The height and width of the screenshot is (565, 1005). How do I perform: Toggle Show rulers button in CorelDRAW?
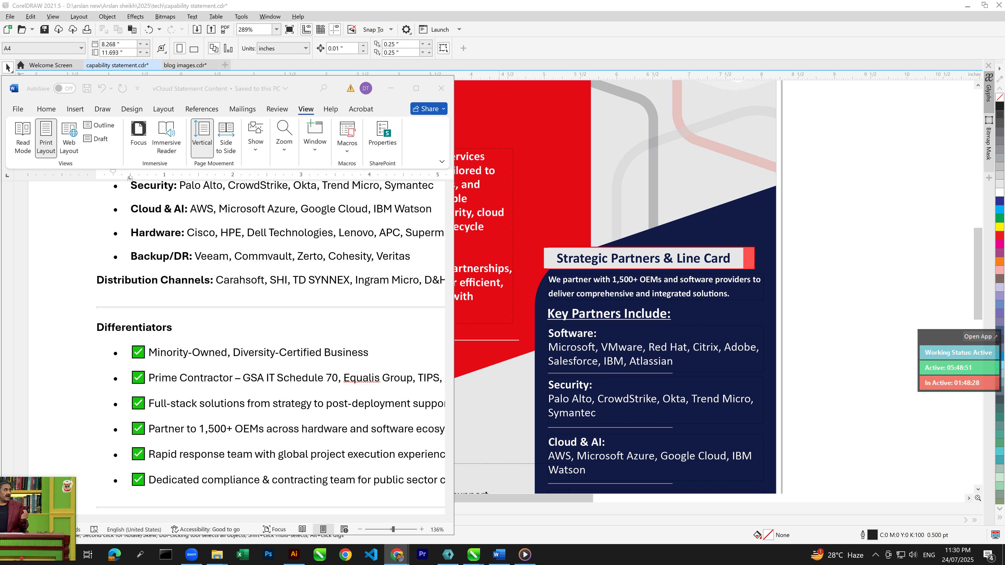click(306, 30)
